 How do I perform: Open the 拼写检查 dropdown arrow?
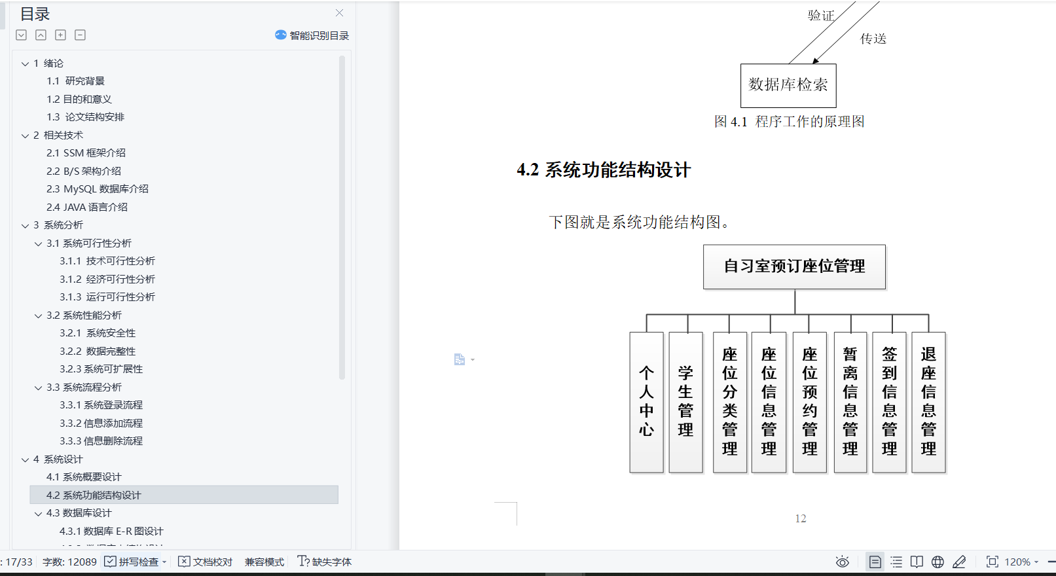164,562
